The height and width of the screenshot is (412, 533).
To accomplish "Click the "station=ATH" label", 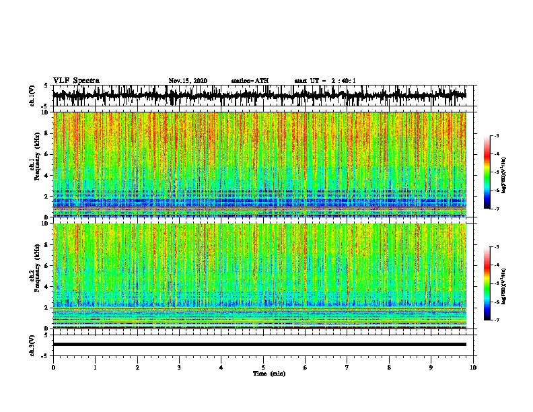I will pos(250,81).
